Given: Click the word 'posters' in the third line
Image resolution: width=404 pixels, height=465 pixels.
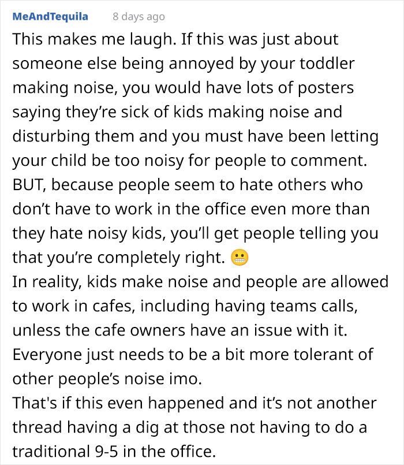Looking at the screenshot, I should click(x=326, y=88).
